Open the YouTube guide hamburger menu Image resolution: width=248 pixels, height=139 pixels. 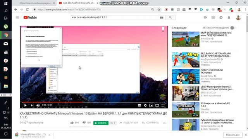point(17,17)
